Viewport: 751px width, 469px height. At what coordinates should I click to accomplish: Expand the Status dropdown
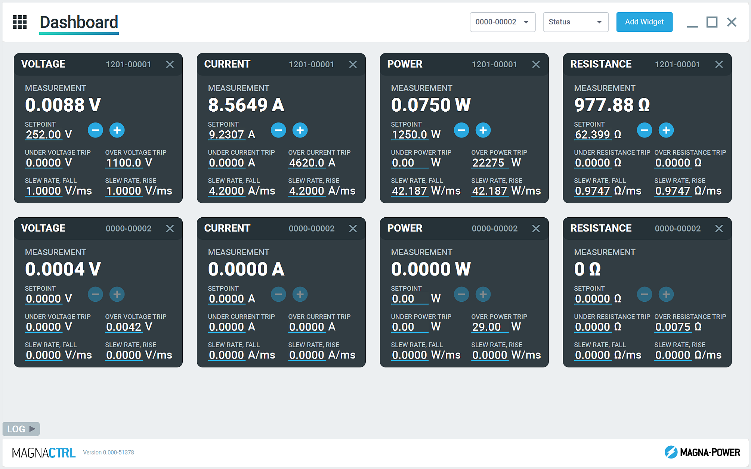[x=575, y=22]
